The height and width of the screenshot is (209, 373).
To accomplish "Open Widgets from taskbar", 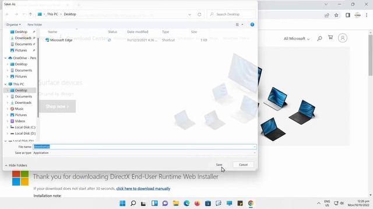I will tap(154, 203).
